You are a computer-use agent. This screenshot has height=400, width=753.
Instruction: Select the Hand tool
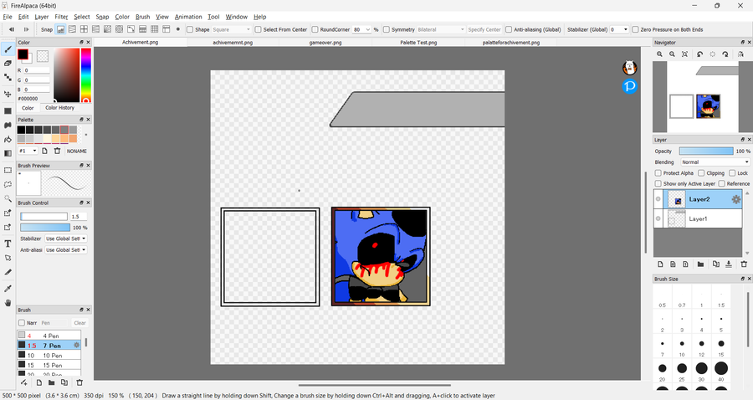(8, 303)
